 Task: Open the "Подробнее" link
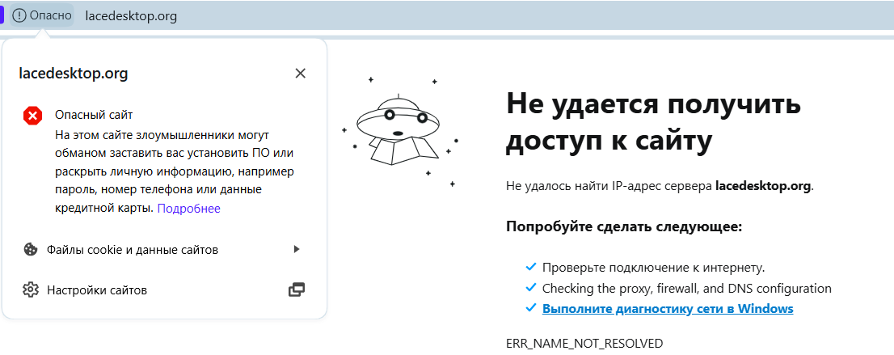click(188, 209)
